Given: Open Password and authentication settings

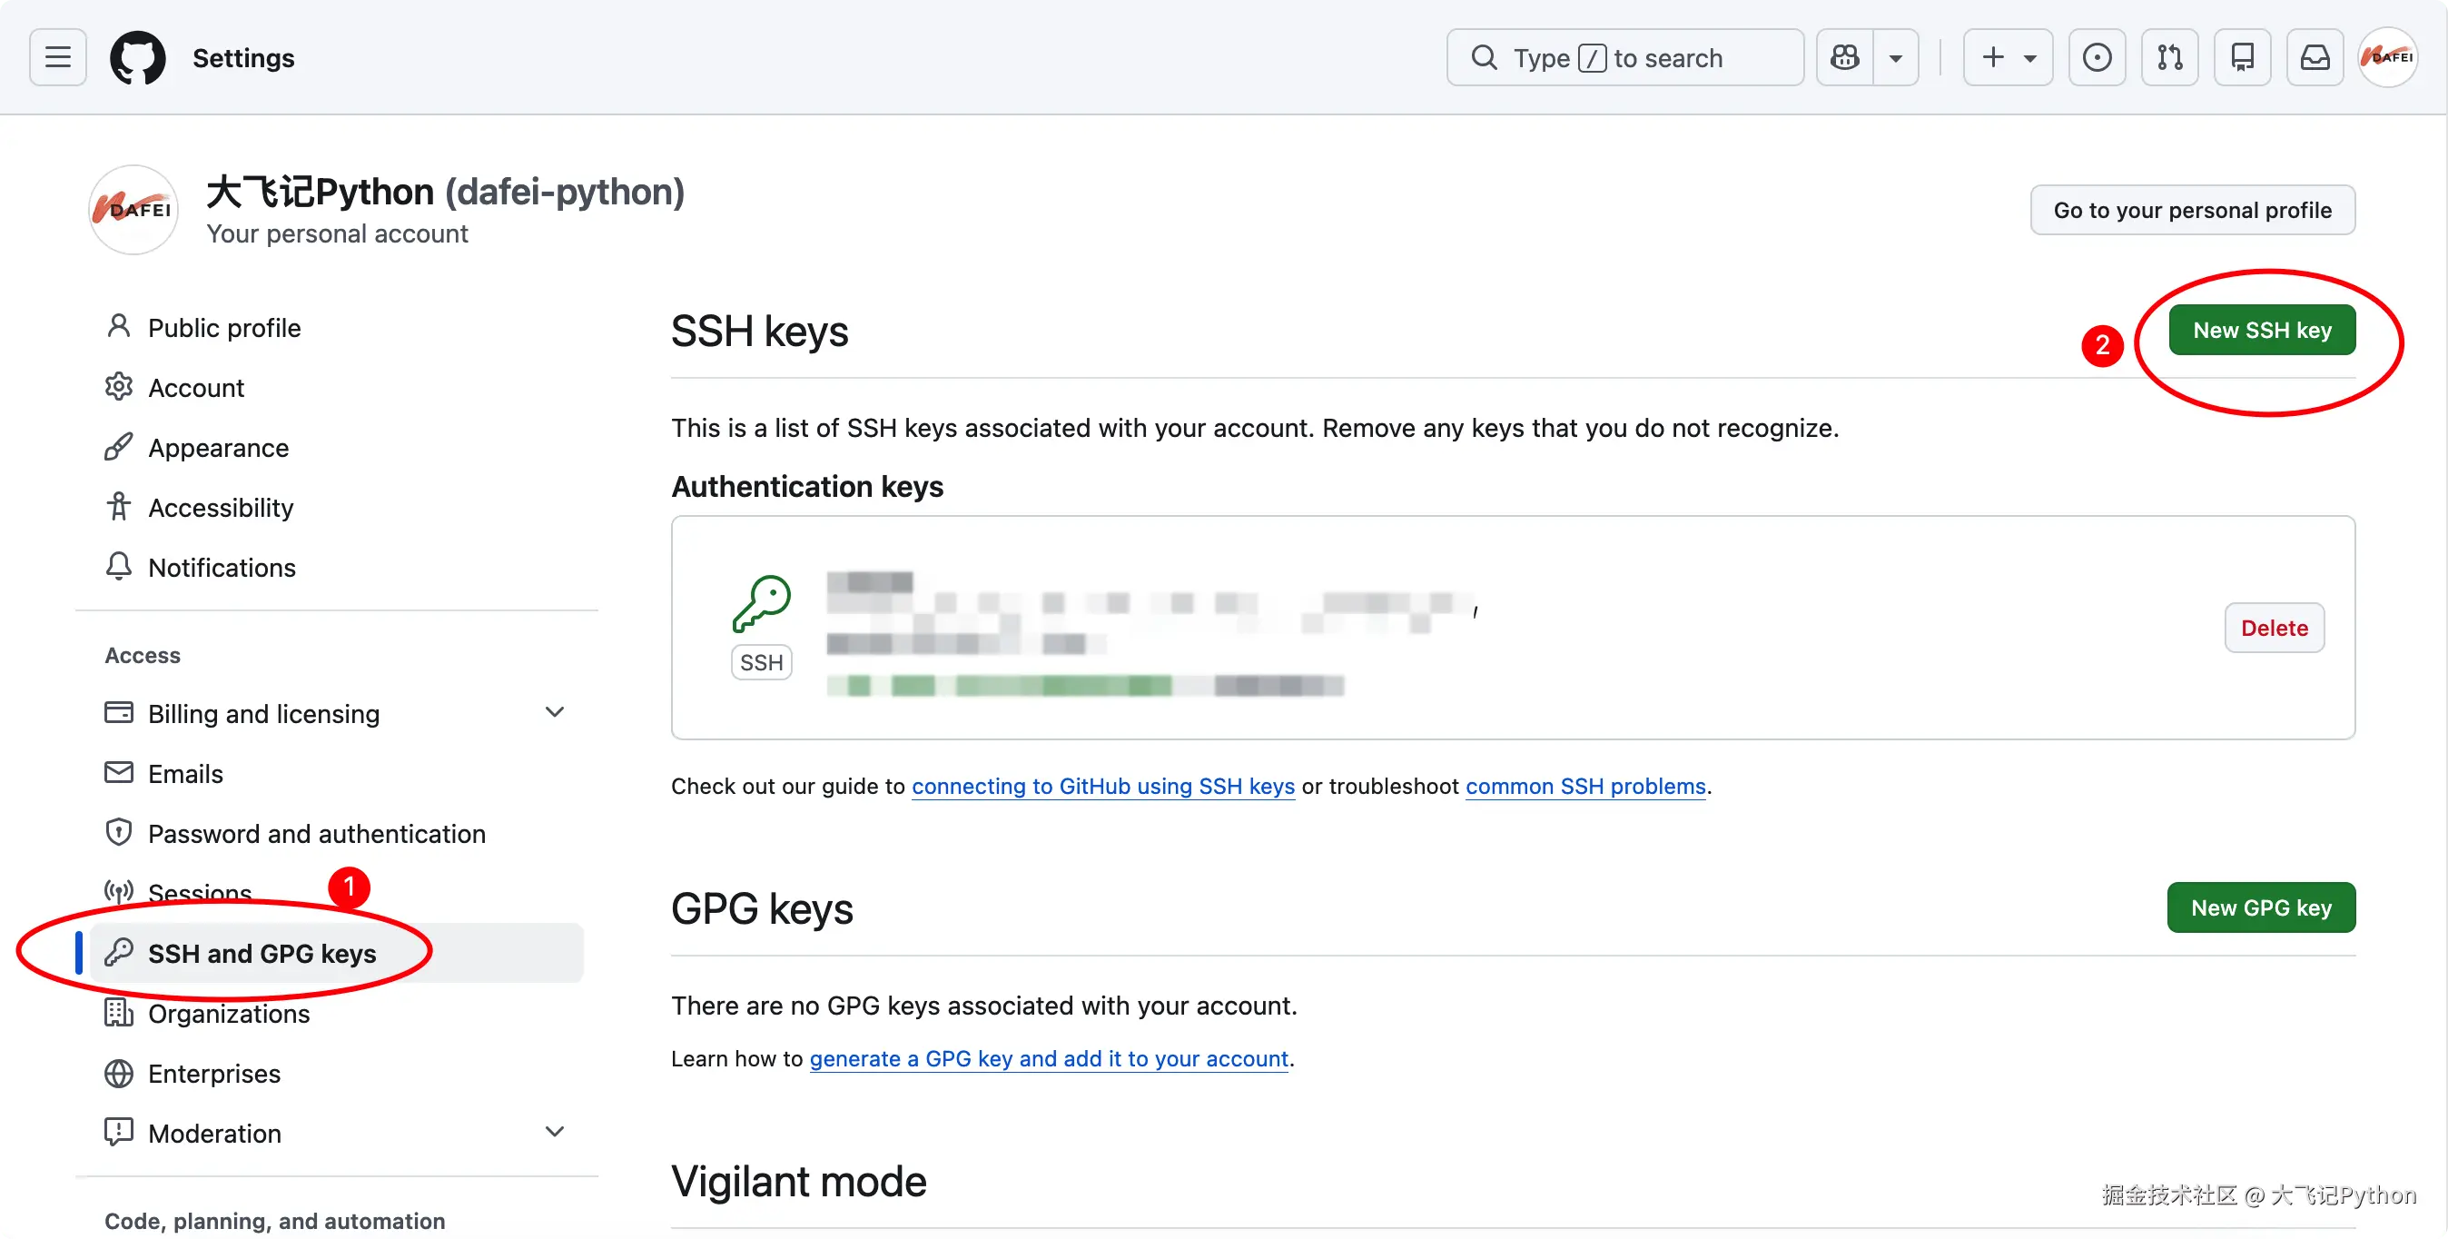Looking at the screenshot, I should click(317, 834).
